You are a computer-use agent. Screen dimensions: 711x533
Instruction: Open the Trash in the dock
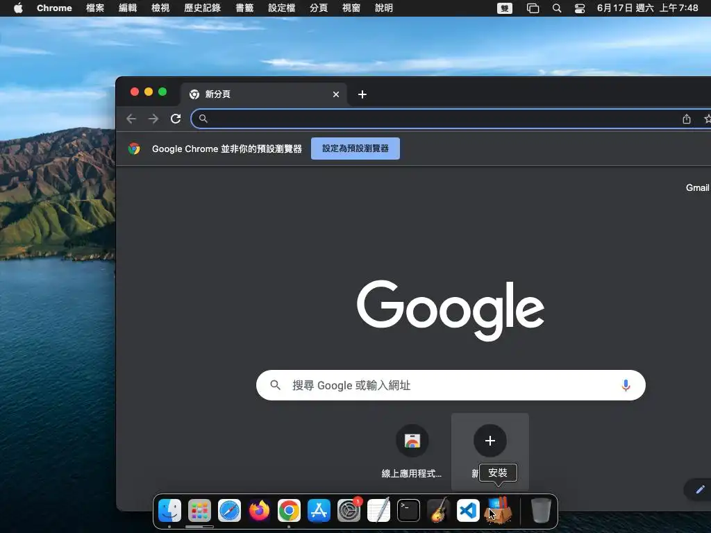540,511
